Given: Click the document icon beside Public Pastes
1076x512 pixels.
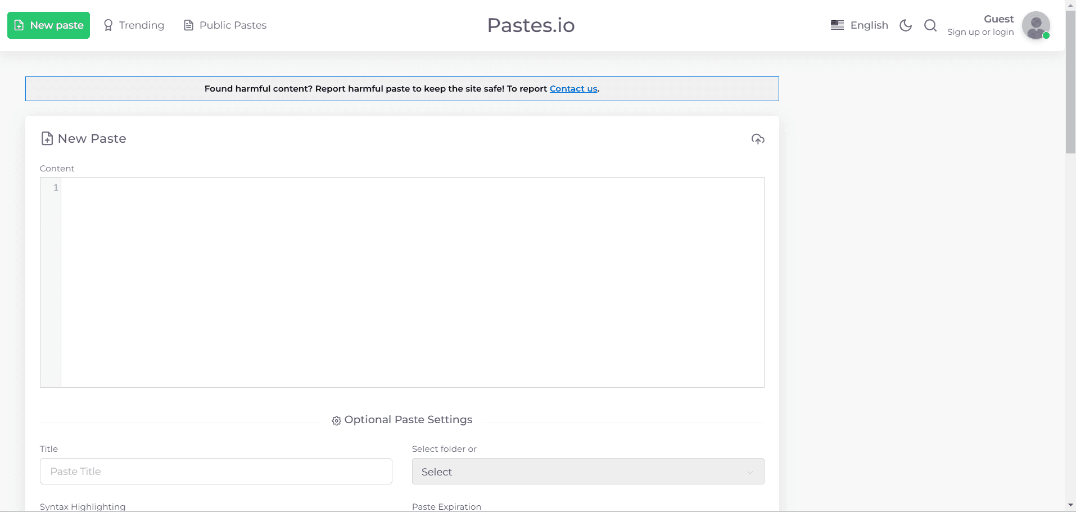Looking at the screenshot, I should (x=189, y=25).
